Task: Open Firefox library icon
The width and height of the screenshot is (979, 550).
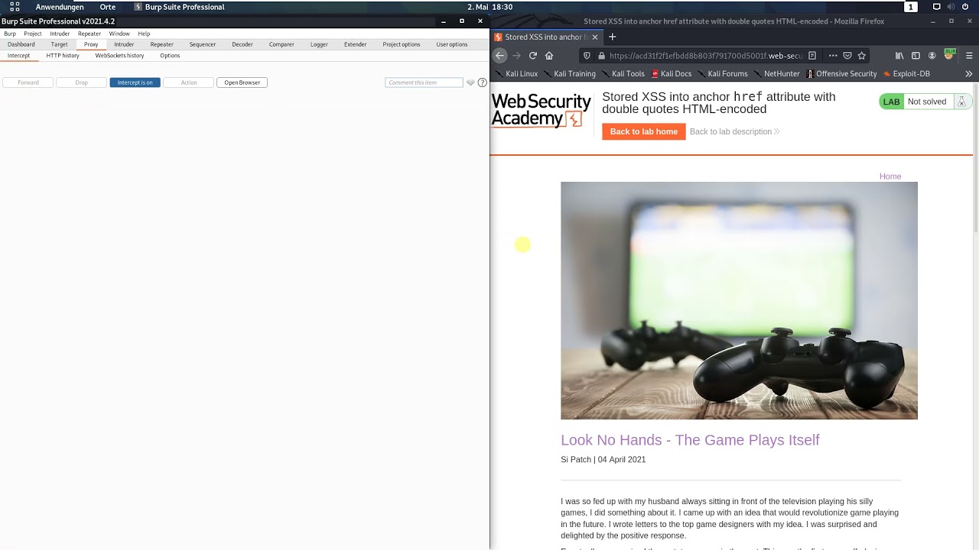Action: click(x=899, y=55)
